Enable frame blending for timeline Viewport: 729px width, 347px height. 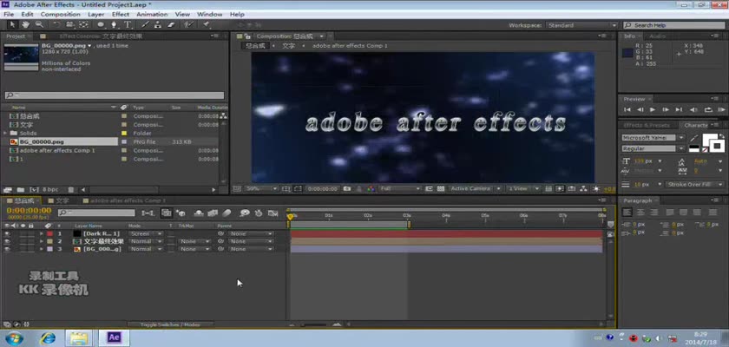pos(213,213)
